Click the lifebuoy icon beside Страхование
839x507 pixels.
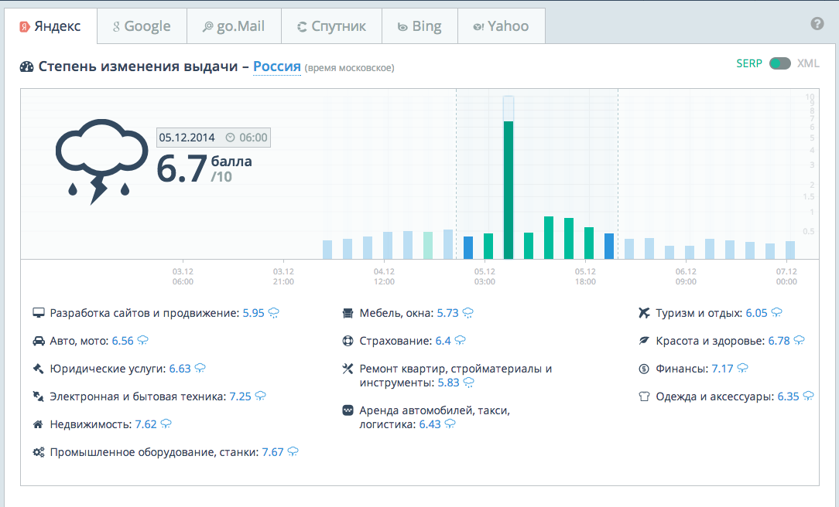(x=348, y=341)
